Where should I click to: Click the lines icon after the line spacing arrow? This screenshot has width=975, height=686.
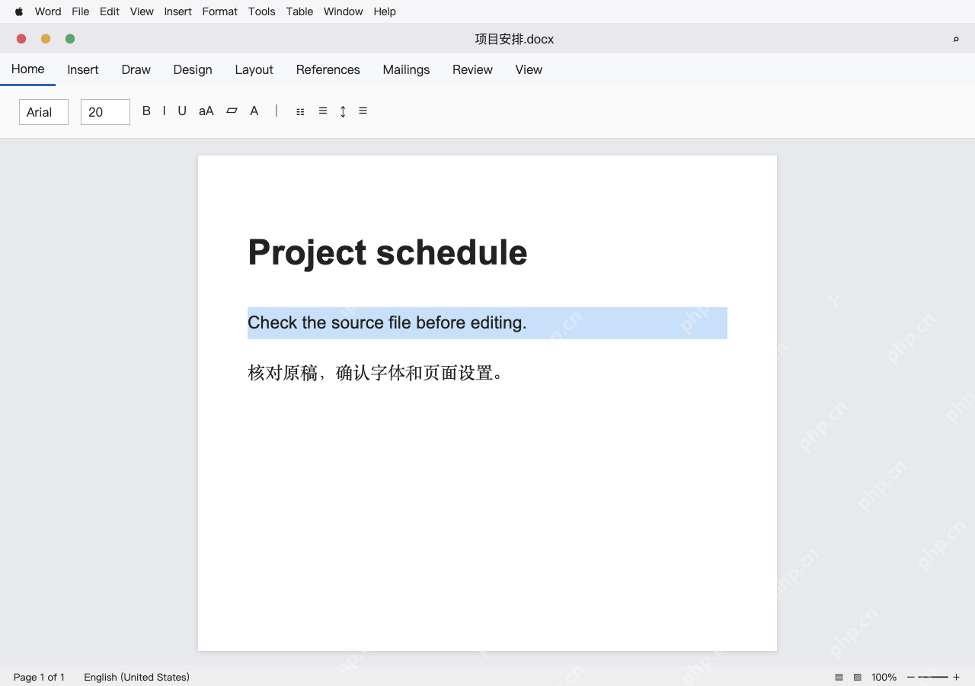[363, 111]
